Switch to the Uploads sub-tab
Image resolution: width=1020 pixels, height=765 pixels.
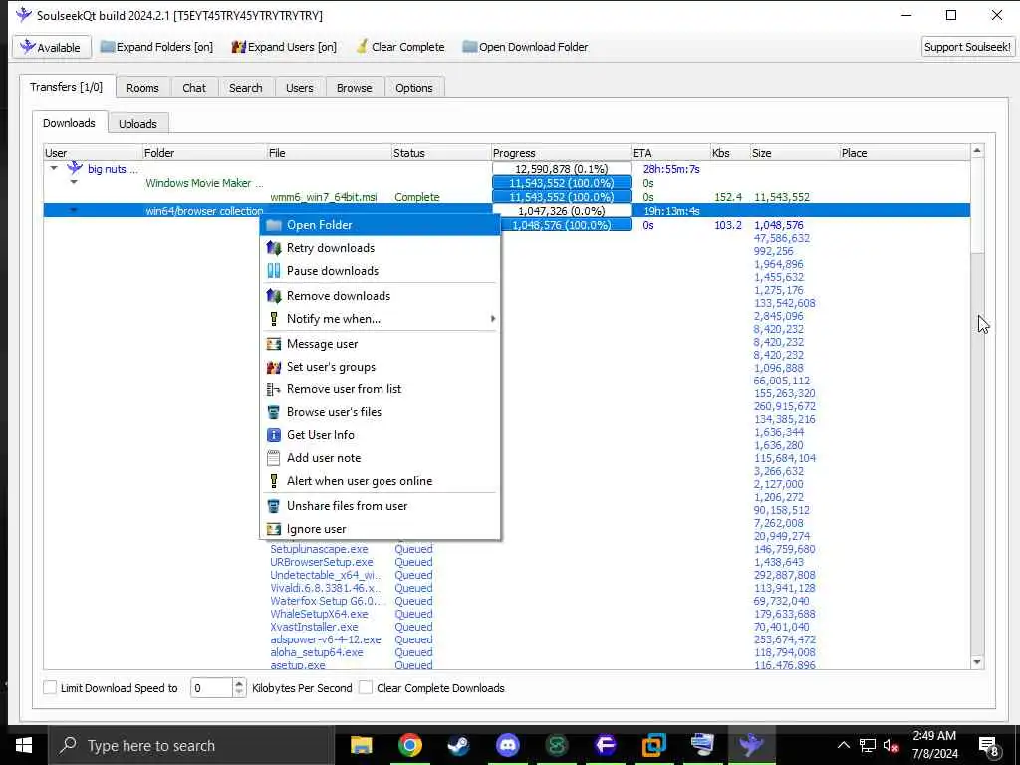(x=137, y=123)
